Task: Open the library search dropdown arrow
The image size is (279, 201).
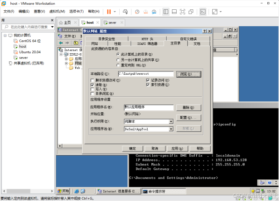Action: 52,27
